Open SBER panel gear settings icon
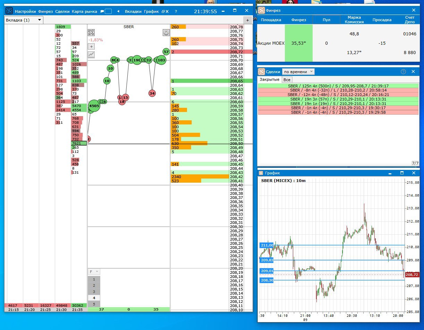The height and width of the screenshot is (330, 424). click(x=166, y=33)
